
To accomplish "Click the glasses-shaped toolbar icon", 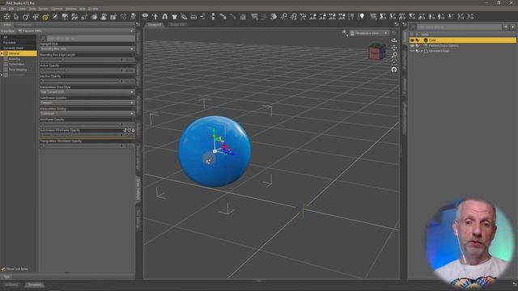I will [x=193, y=16].
